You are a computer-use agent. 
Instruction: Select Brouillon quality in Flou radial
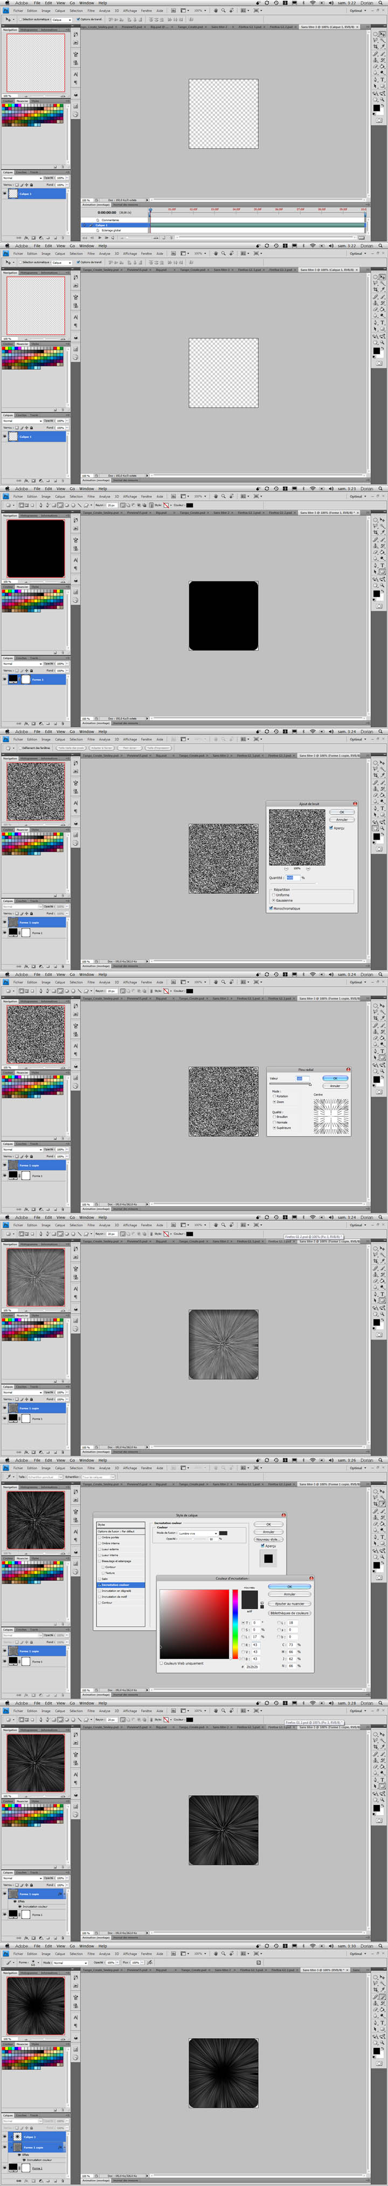[274, 1117]
